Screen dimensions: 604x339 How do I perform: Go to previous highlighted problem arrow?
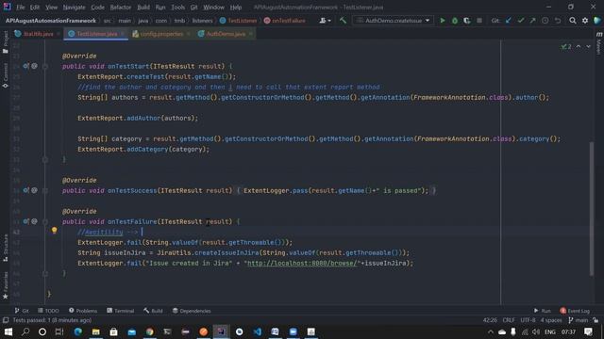pyautogui.click(x=579, y=46)
